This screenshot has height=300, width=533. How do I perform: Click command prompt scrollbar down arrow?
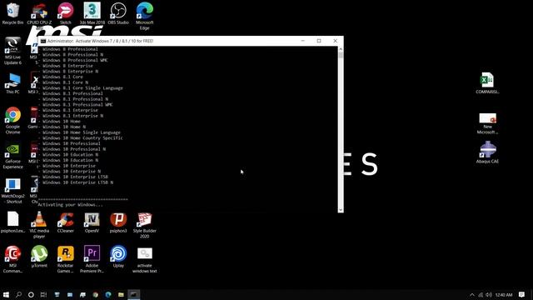341,210
